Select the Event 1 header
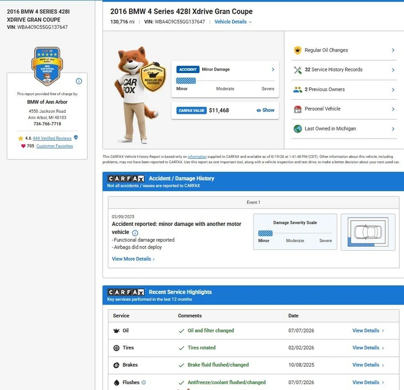The width and height of the screenshot is (404, 390). point(254,203)
